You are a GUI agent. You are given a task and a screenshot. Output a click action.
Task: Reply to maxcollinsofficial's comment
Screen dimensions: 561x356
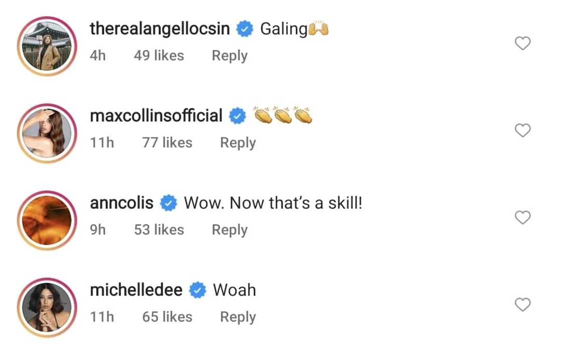[238, 142]
